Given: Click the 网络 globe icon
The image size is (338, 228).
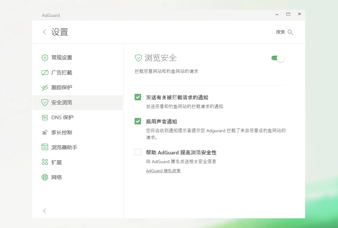Looking at the screenshot, I should coord(45,177).
